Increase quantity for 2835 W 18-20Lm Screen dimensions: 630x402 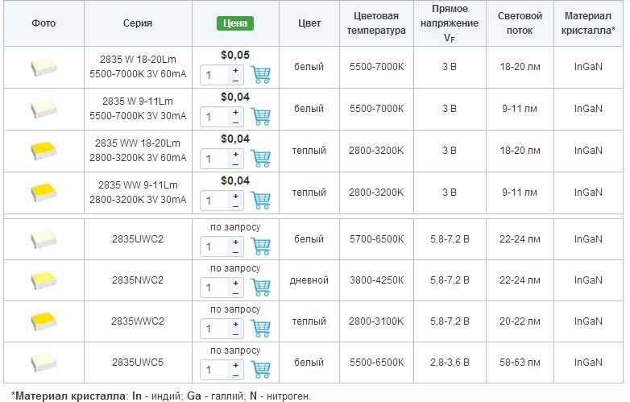click(236, 70)
